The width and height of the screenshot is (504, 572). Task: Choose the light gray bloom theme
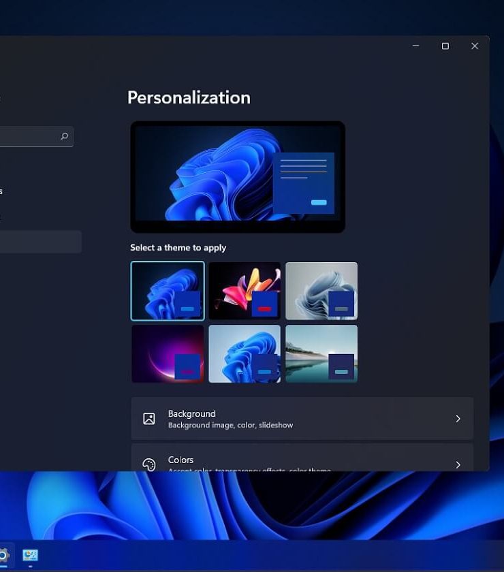click(x=321, y=291)
